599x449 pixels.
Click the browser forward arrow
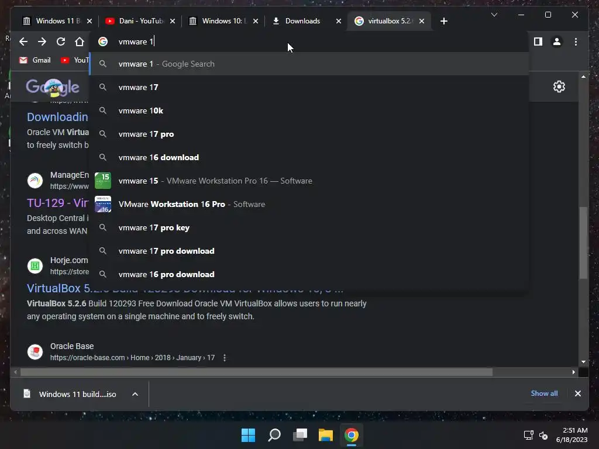coord(42,42)
